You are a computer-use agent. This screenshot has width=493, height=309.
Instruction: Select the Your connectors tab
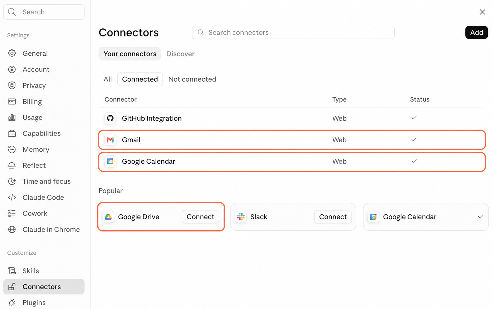pyautogui.click(x=130, y=54)
